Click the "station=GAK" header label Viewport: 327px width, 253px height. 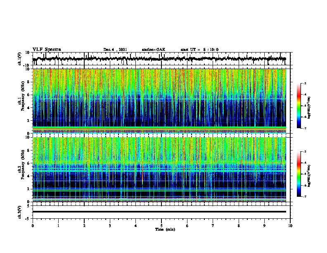[x=154, y=50]
